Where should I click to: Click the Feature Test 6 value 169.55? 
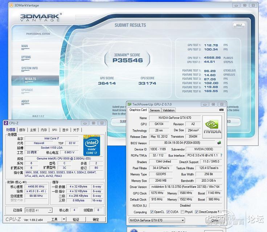point(211,91)
